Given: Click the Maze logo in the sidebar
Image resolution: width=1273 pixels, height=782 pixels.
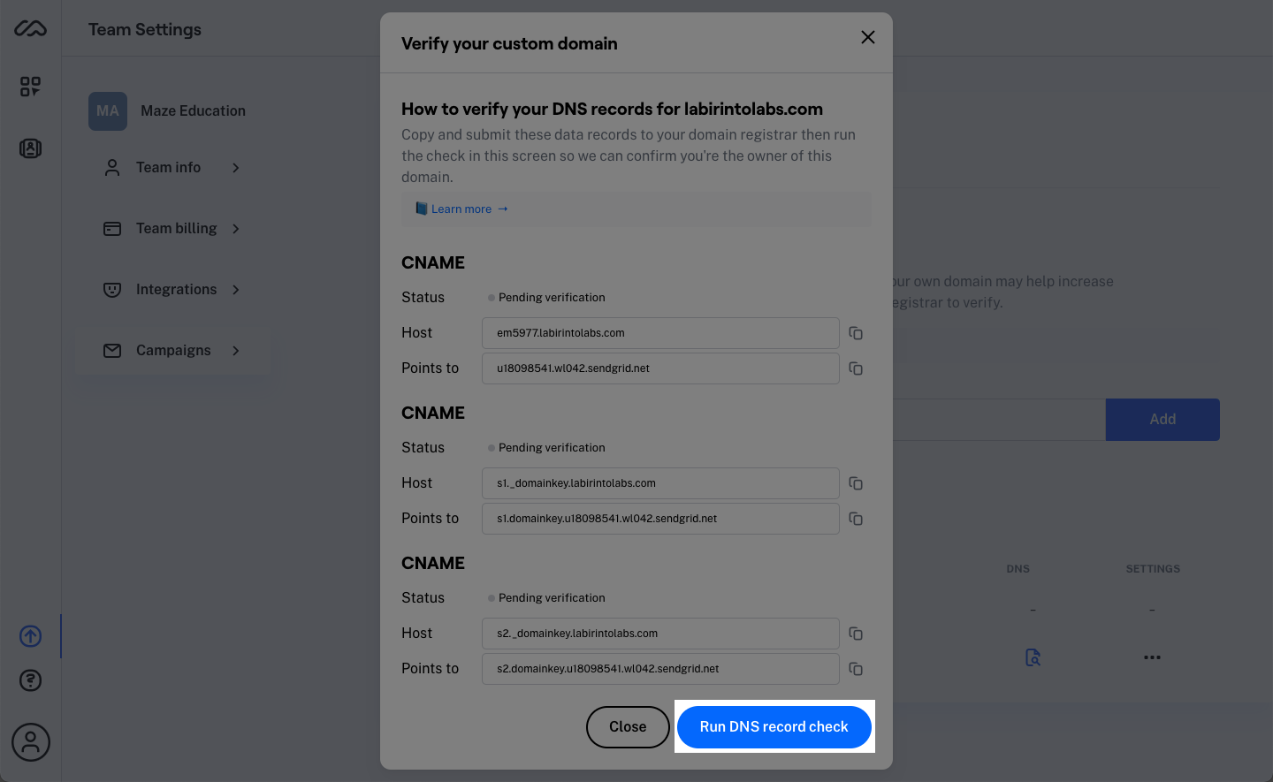Looking at the screenshot, I should point(30,28).
